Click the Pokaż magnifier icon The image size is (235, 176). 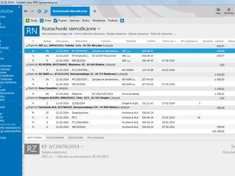pos(42,21)
